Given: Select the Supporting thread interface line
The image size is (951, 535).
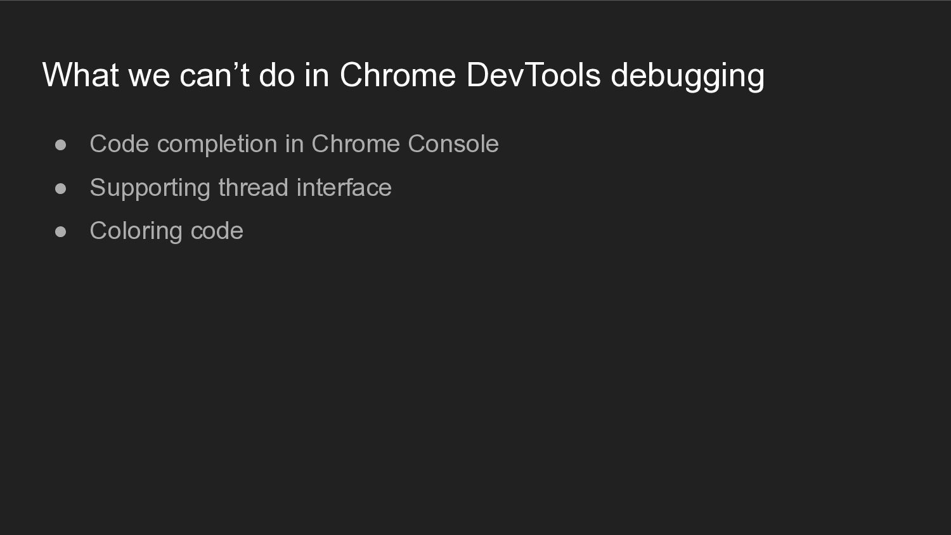Looking at the screenshot, I should (x=240, y=188).
